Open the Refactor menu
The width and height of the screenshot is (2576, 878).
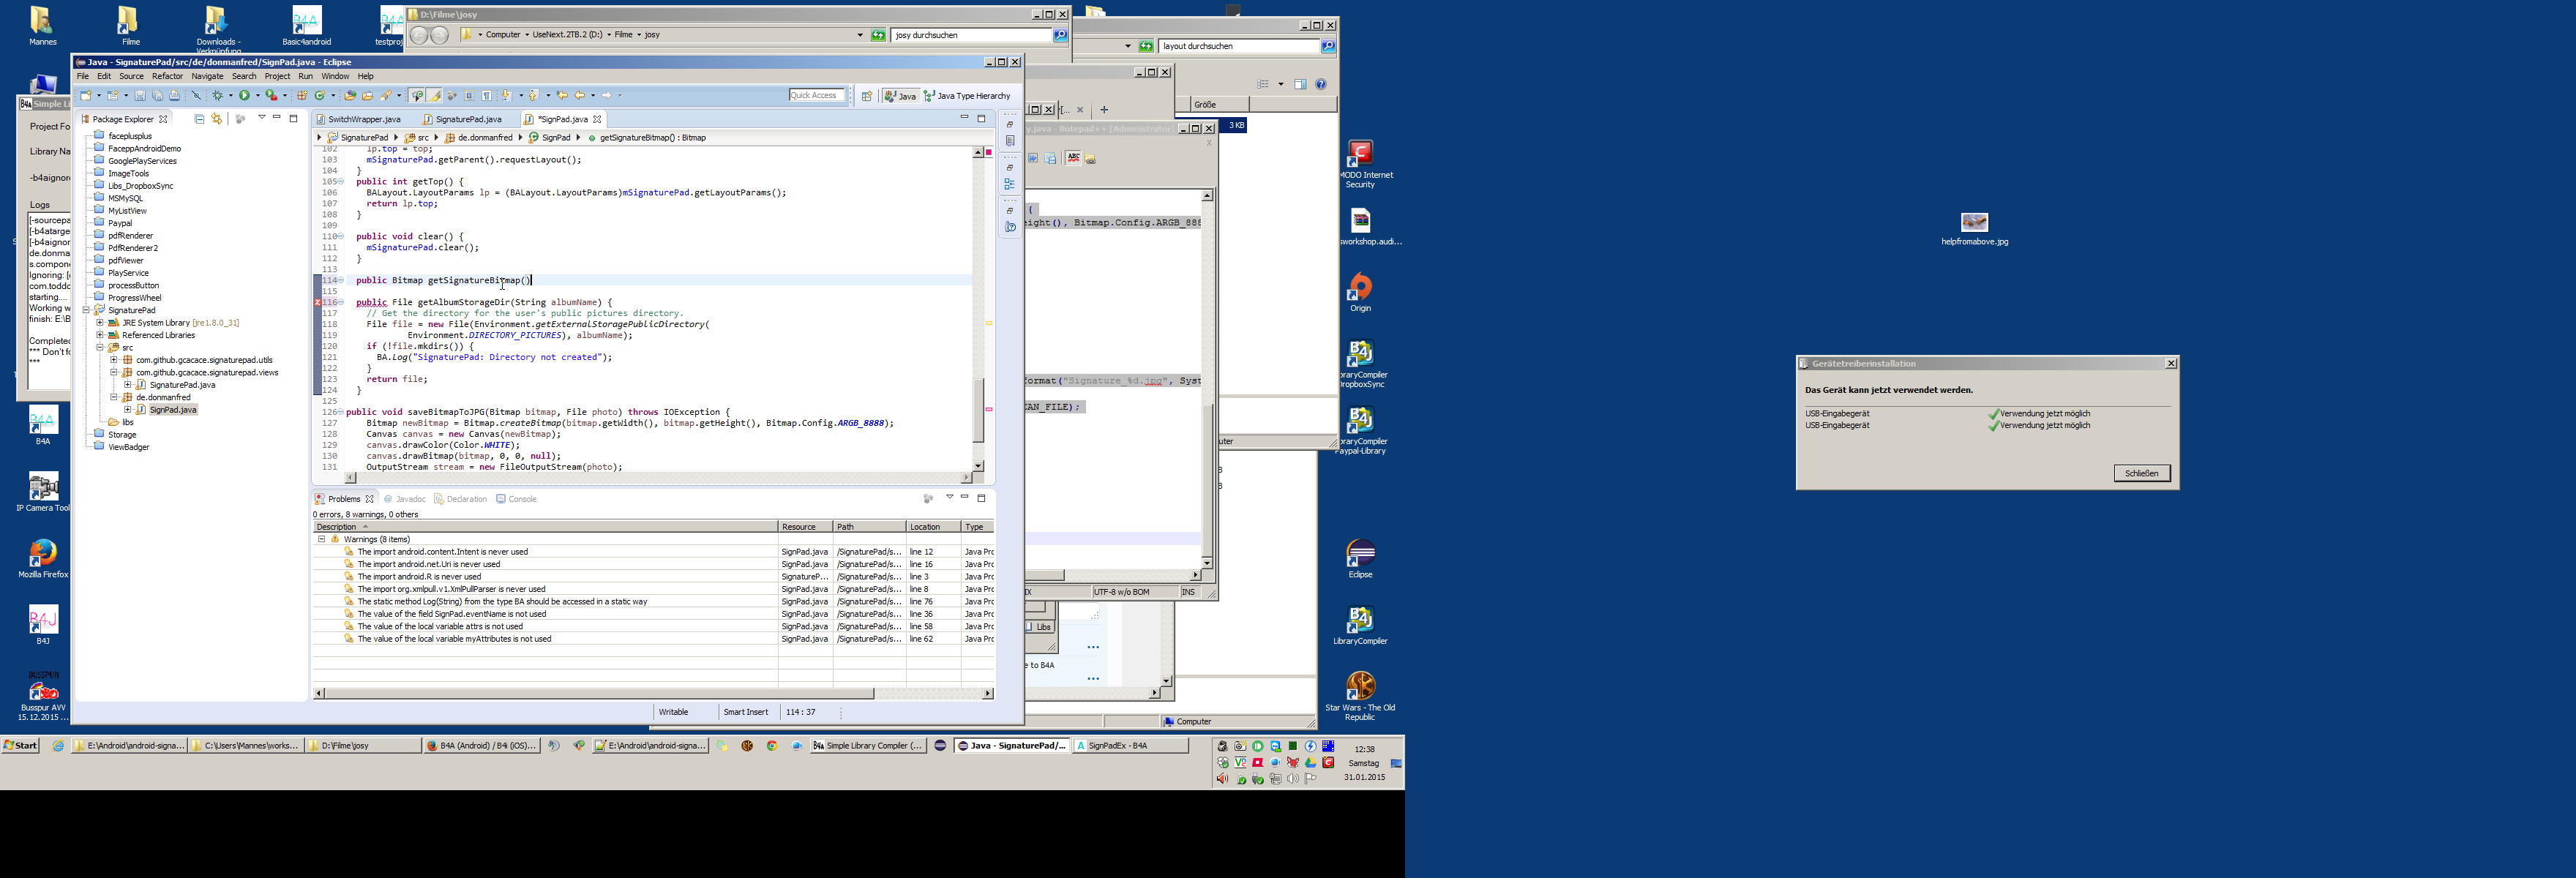point(167,76)
